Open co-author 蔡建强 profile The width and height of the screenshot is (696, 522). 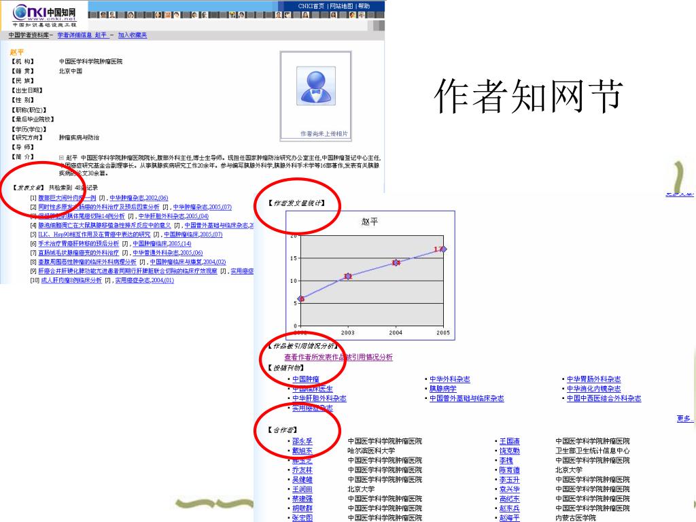point(302,499)
